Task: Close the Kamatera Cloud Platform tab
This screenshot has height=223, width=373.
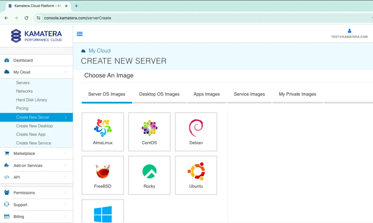Action: 66,6
